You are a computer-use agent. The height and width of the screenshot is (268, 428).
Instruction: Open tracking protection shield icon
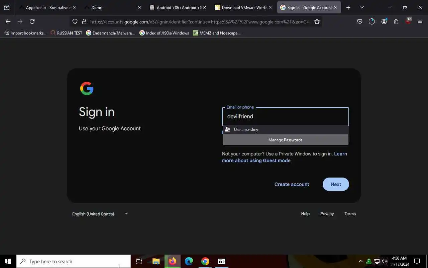tap(75, 21)
